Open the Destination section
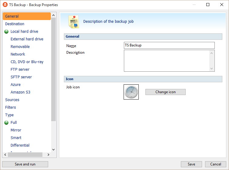The image size is (229, 170). pyautogui.click(x=15, y=24)
